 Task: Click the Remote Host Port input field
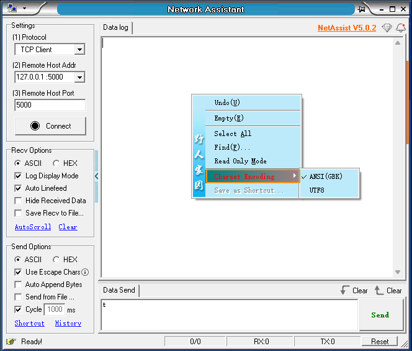coord(50,105)
